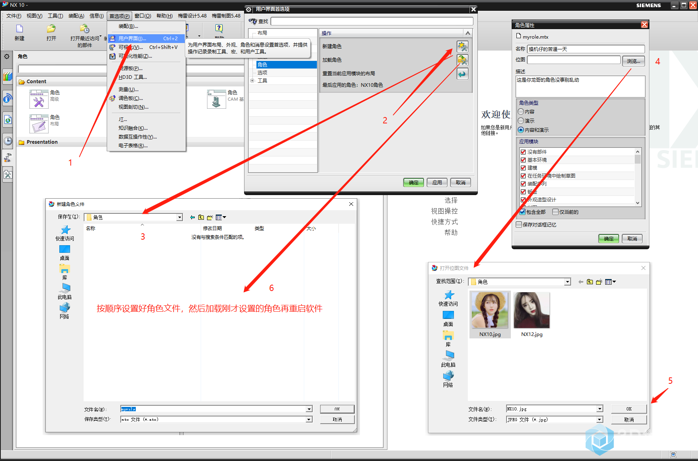698x461 pixels.
Task: Click 确定 in 用户界面首选项 dialog
Action: click(414, 182)
